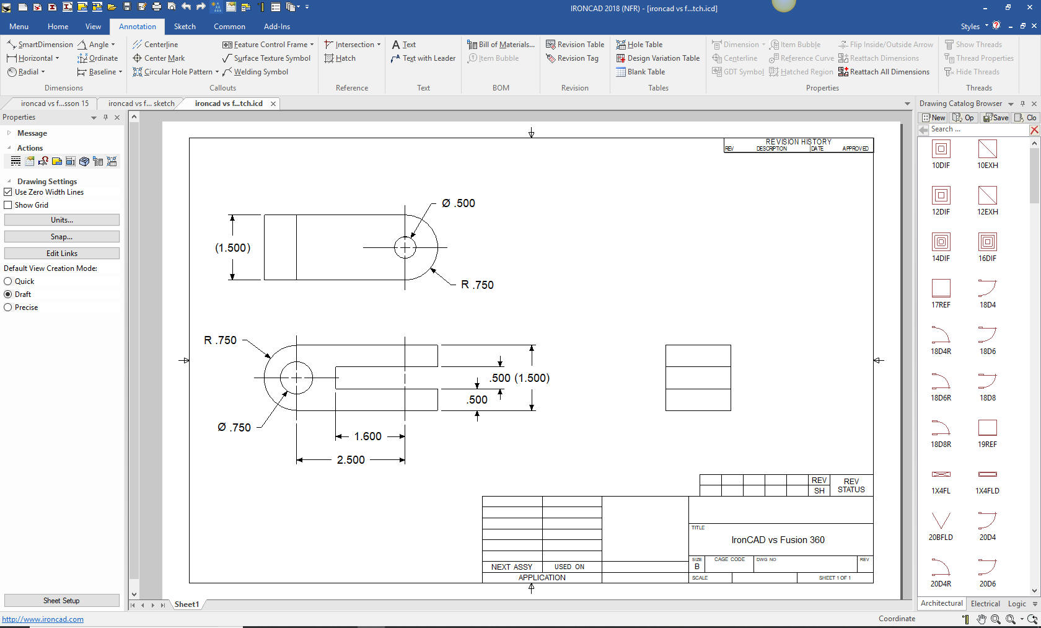The image size is (1041, 628).
Task: Click Reattach All Dimensions
Action: [884, 72]
